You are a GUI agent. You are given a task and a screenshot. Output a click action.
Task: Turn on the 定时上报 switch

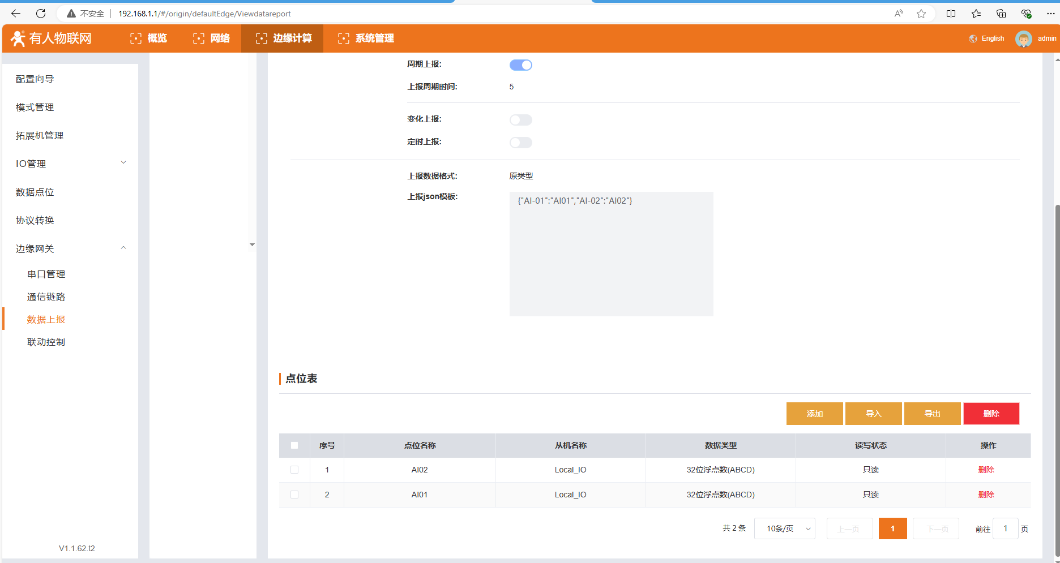tap(520, 143)
